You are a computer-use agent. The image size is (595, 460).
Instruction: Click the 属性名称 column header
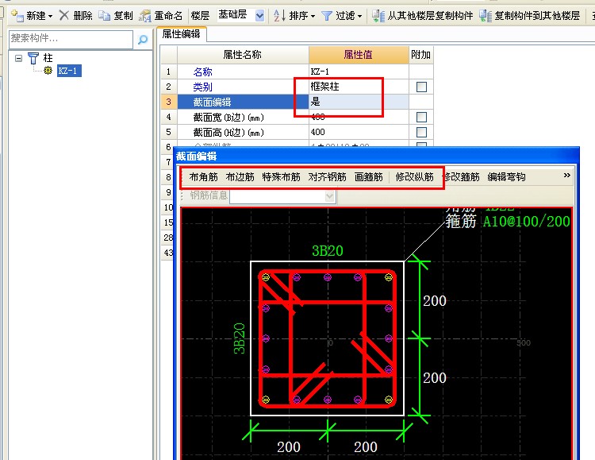pyautogui.click(x=243, y=55)
